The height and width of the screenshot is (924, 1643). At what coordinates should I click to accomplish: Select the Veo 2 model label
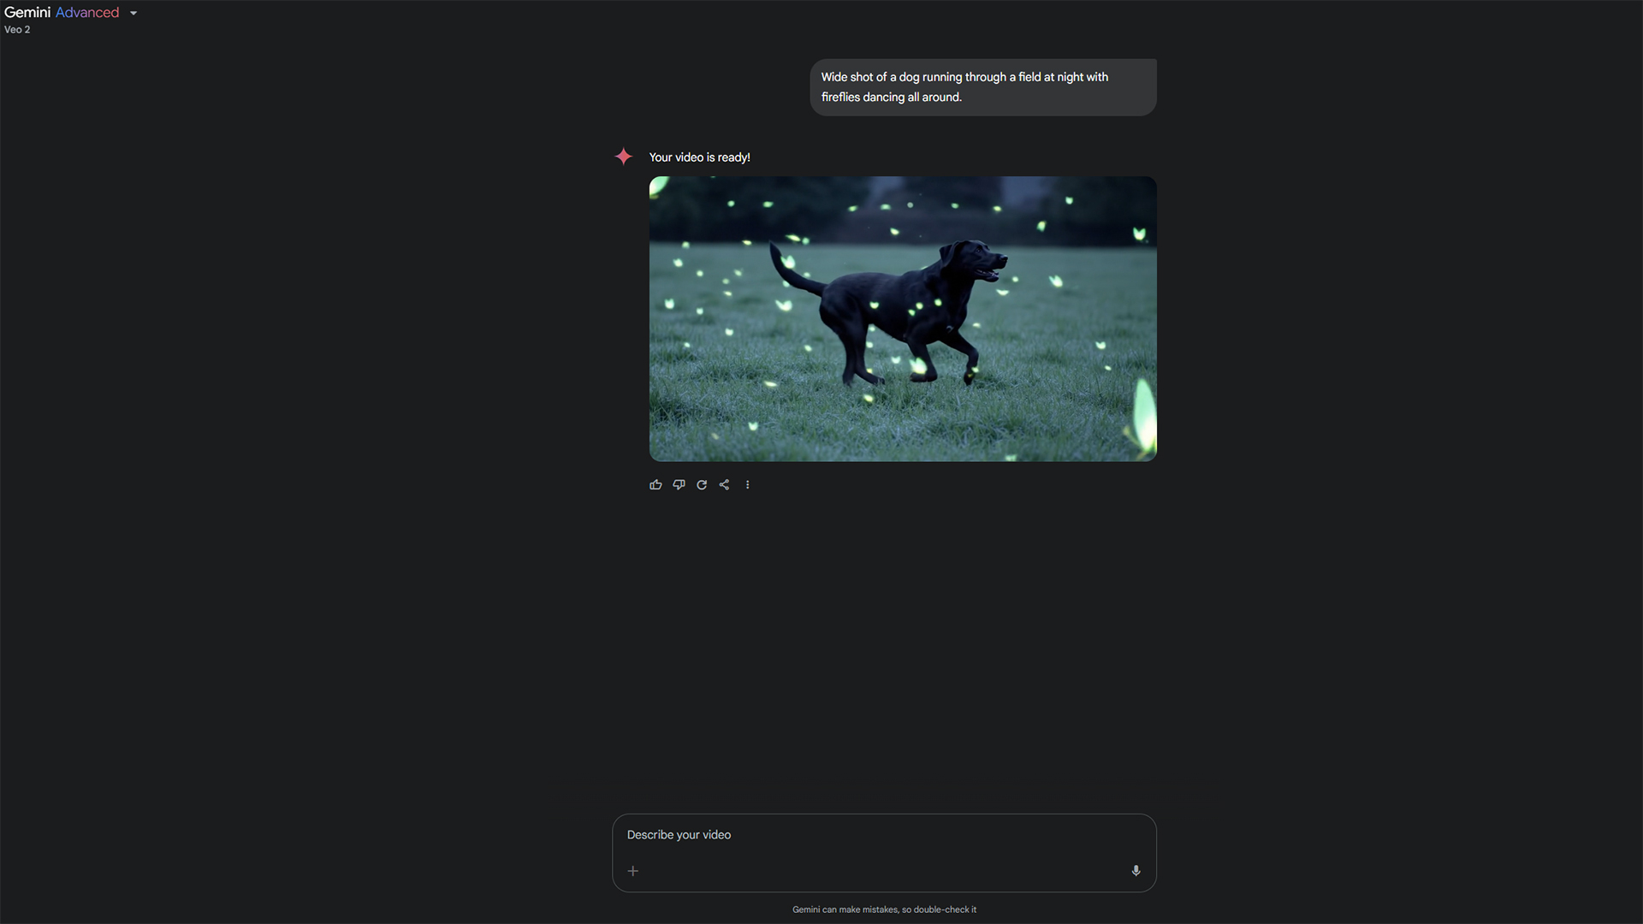[x=17, y=30]
